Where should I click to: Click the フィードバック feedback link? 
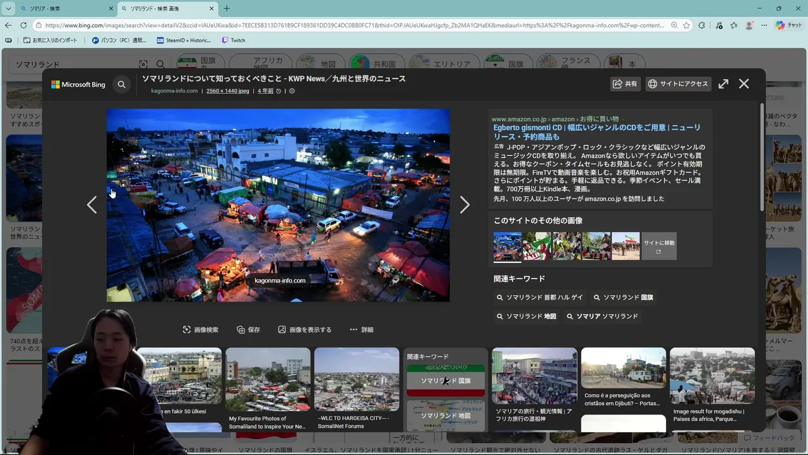tap(768, 438)
